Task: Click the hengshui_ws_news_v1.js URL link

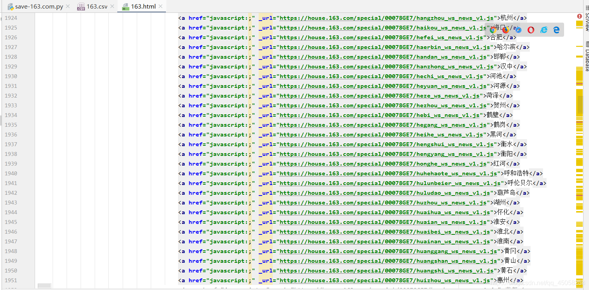Action: pos(386,144)
